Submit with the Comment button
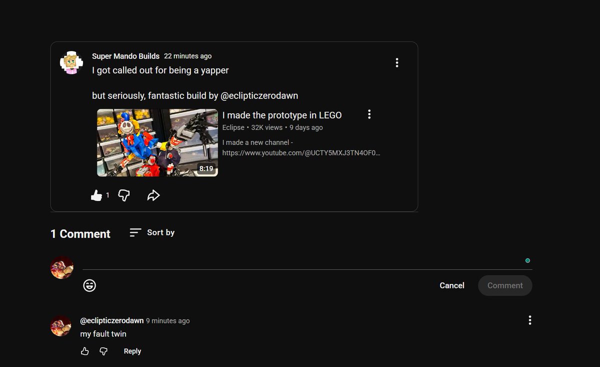 click(505, 285)
